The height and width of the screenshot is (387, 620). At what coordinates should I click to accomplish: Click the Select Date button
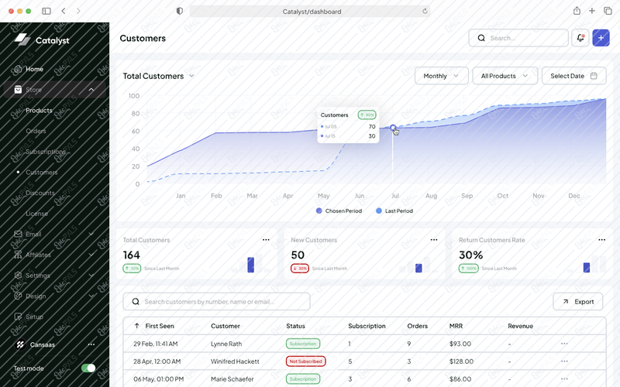[573, 76]
